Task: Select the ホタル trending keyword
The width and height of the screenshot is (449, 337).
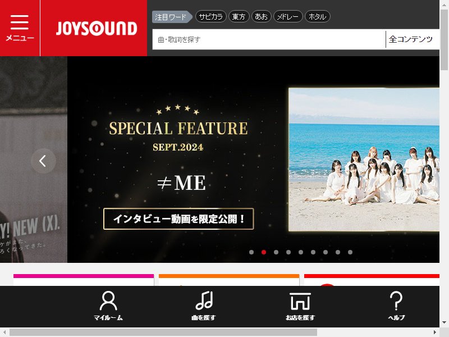Action: point(317,17)
